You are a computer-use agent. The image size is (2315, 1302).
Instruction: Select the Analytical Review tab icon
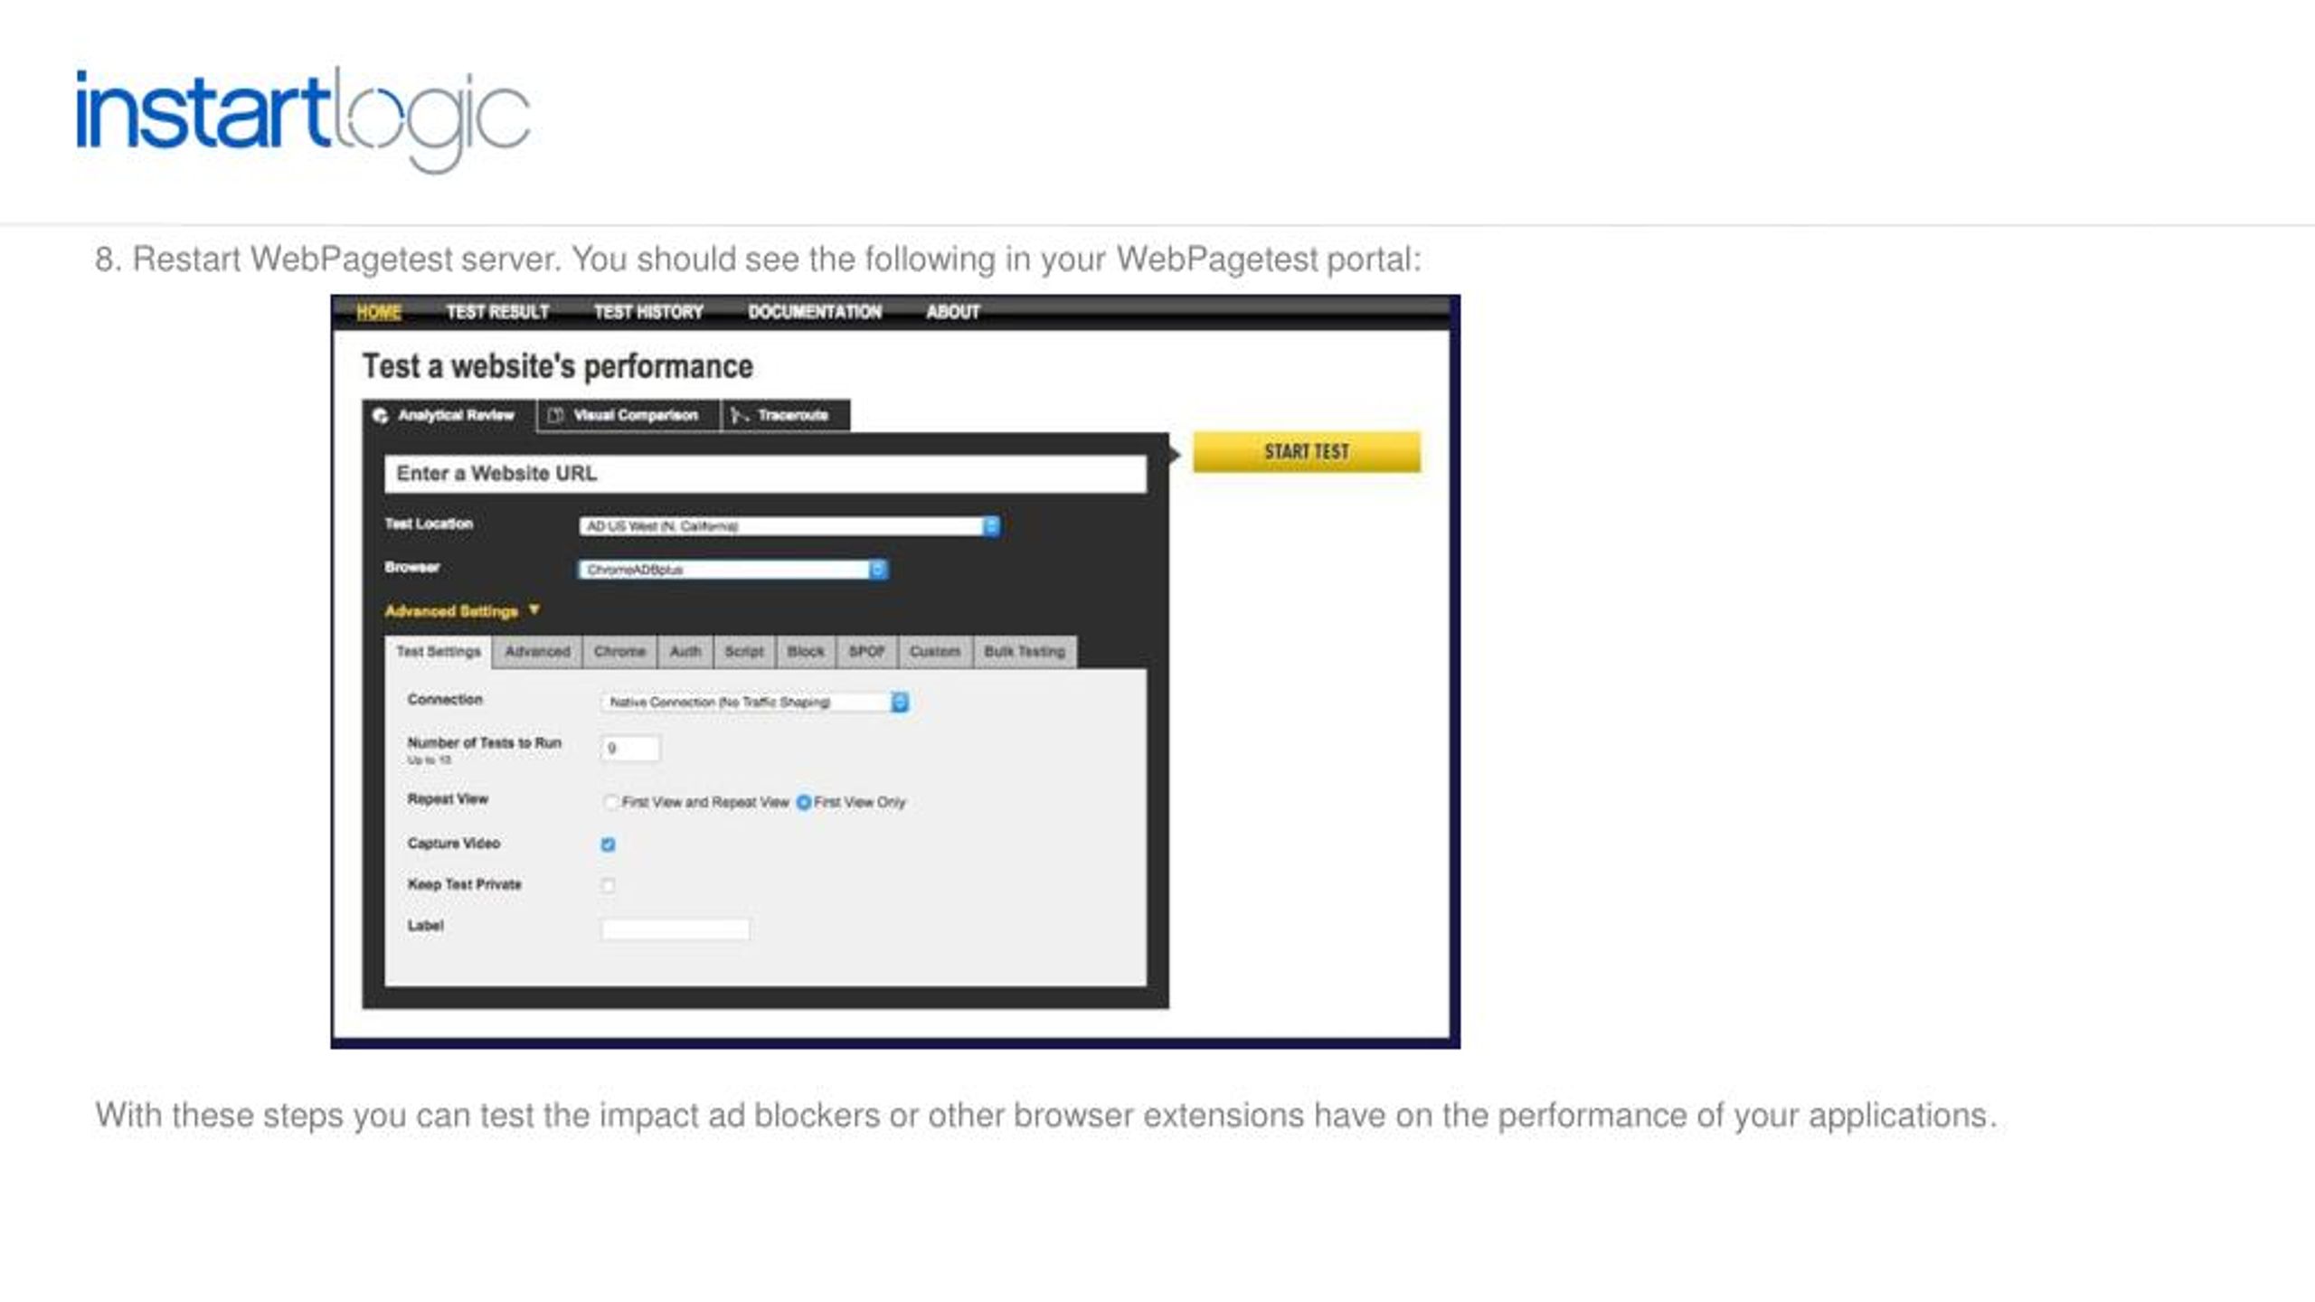tap(381, 416)
